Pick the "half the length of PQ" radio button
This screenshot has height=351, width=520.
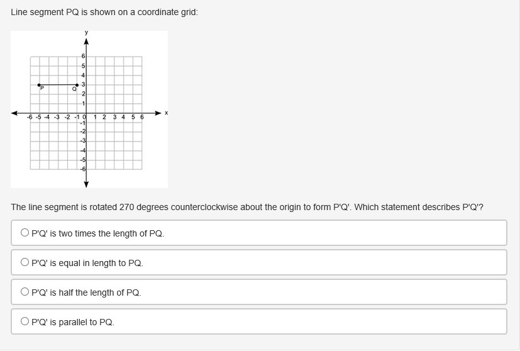coord(25,292)
